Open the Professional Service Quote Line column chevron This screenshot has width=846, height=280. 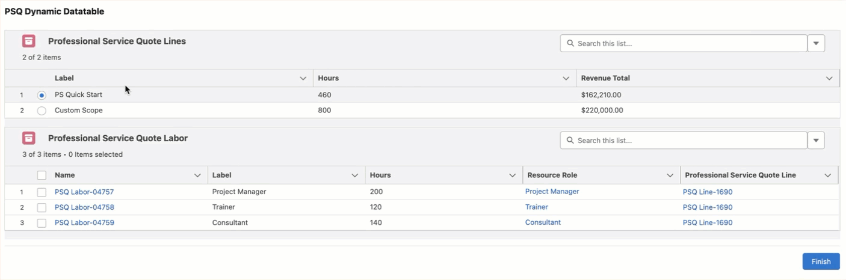point(828,175)
